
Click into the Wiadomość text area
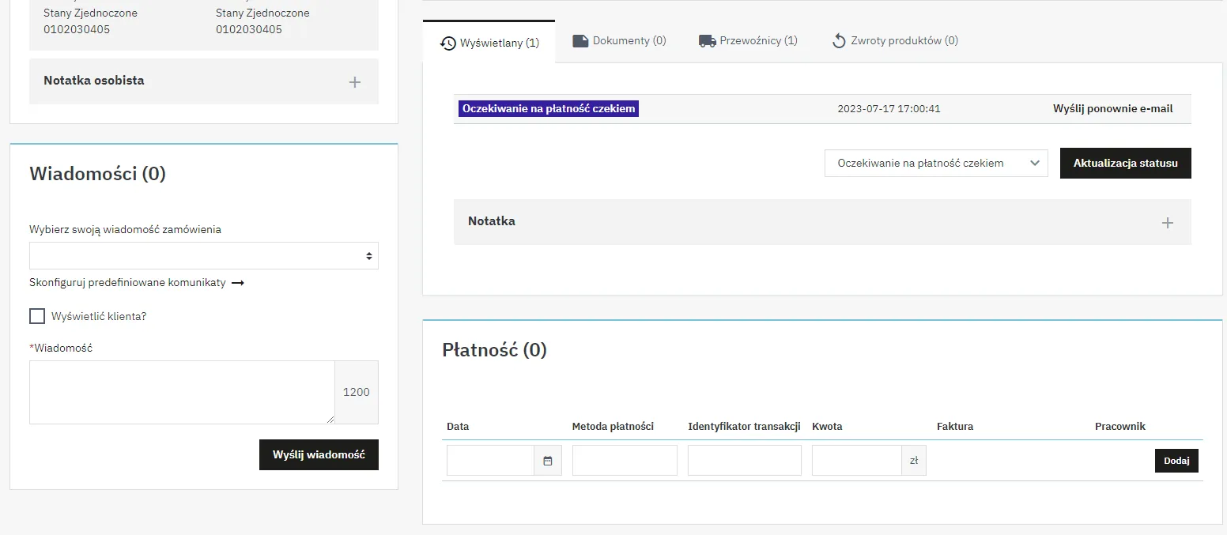[182, 392]
